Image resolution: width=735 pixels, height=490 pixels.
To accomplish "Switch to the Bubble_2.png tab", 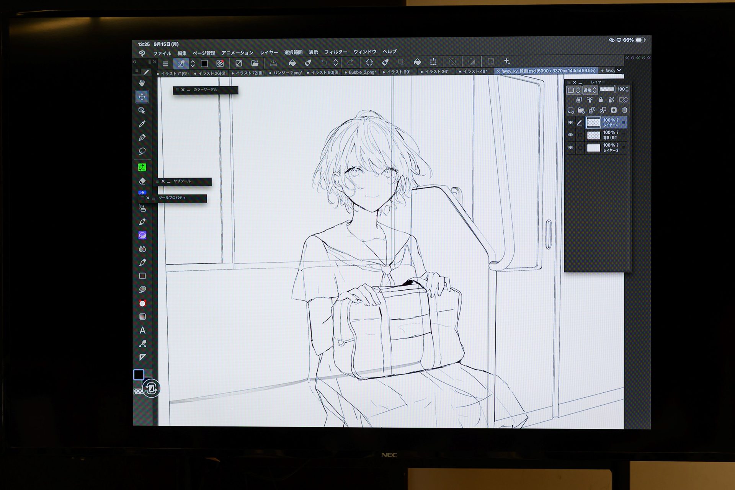I will pyautogui.click(x=362, y=72).
